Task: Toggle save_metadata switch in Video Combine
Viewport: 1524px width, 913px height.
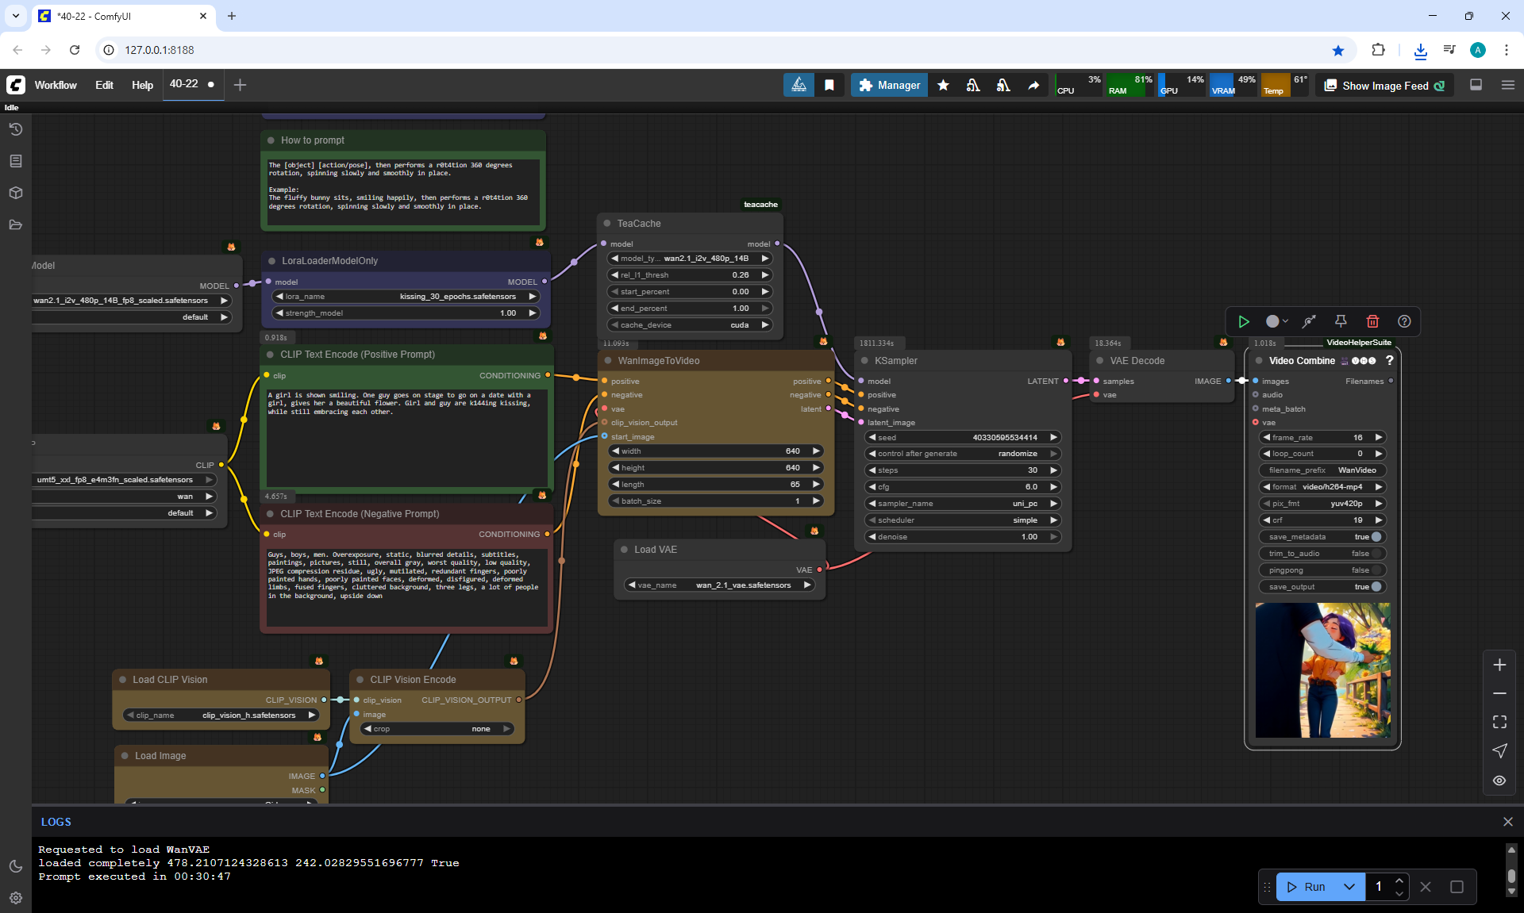Action: pyautogui.click(x=1376, y=537)
